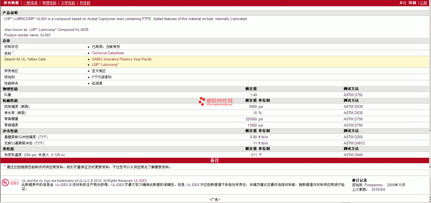Click the <广告> placeholder text
This screenshot has height=203, width=431.
pos(215,199)
